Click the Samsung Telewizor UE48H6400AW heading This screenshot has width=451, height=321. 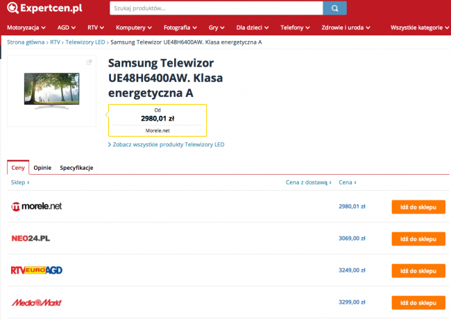[165, 78]
